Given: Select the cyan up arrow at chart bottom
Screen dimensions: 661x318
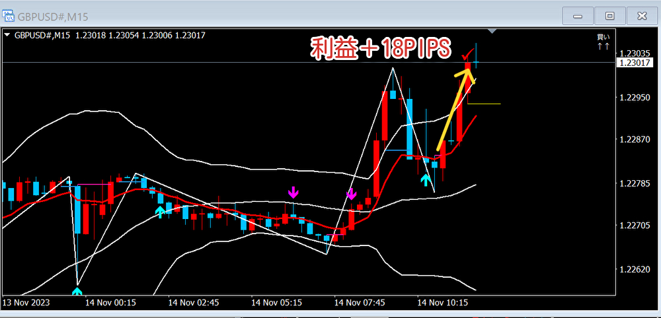Looking at the screenshot, I should (77, 292).
